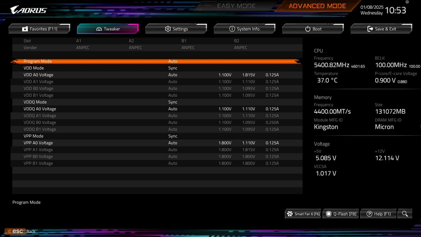The height and width of the screenshot is (237, 421).
Task: Switch to the Tweaker tab
Action: (108, 29)
